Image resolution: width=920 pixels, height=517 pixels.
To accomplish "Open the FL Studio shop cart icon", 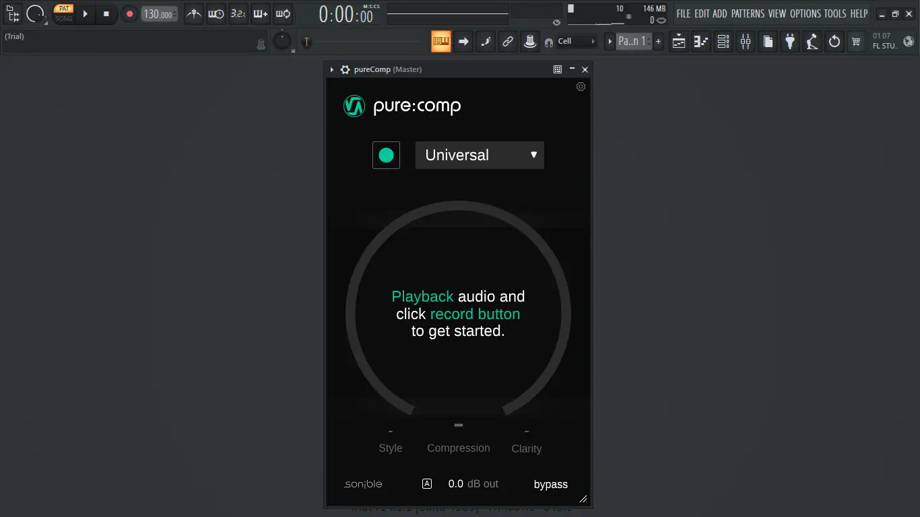I will [x=856, y=41].
